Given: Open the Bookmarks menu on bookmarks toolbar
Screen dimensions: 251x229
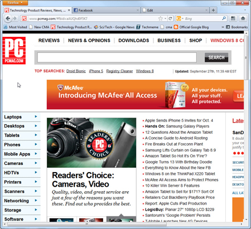Looking at the screenshot, I should click(237, 27).
